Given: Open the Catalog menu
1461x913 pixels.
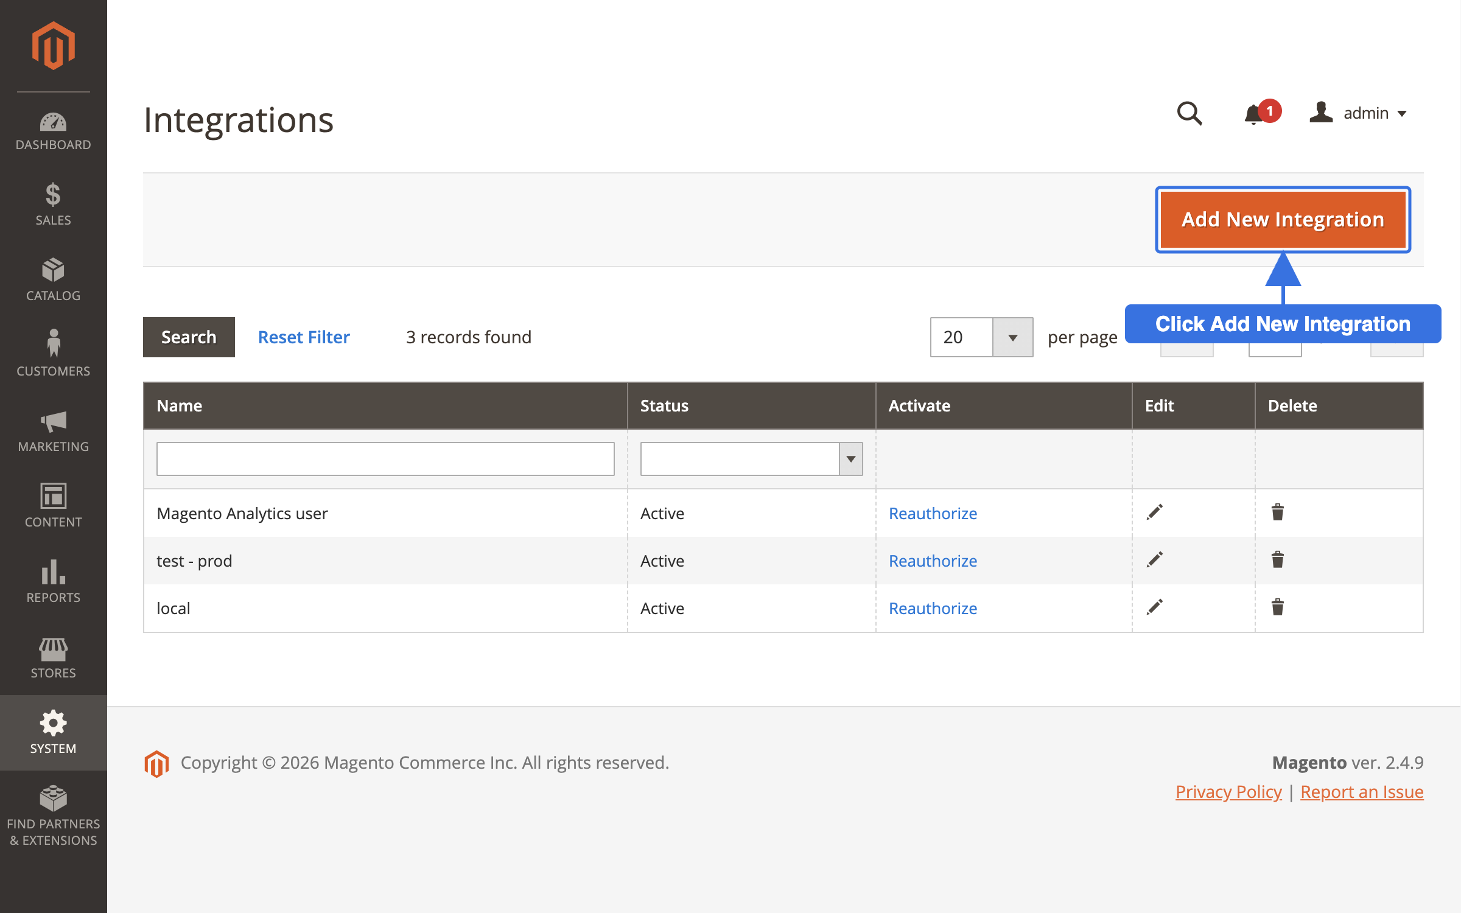Looking at the screenshot, I should click(54, 281).
